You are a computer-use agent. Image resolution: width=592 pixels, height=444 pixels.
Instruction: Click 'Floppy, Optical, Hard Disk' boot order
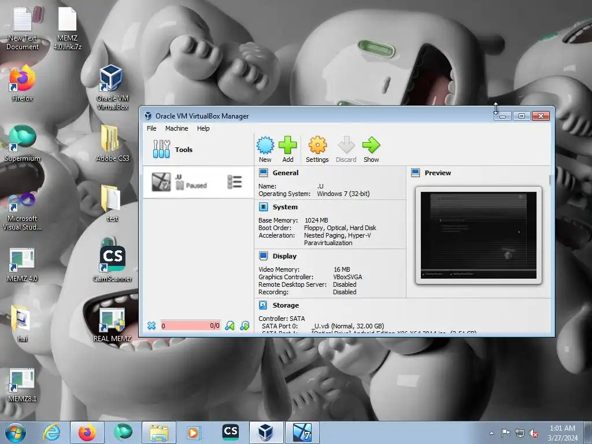(x=340, y=228)
